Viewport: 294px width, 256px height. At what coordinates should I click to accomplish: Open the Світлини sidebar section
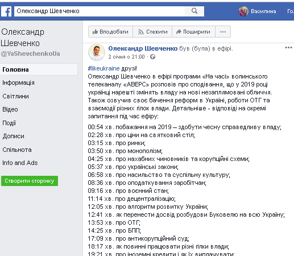coord(16,96)
